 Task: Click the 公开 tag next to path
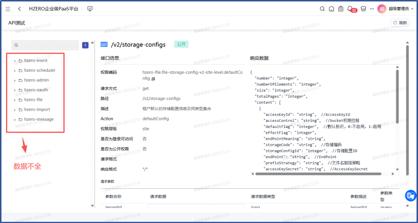coord(181,44)
